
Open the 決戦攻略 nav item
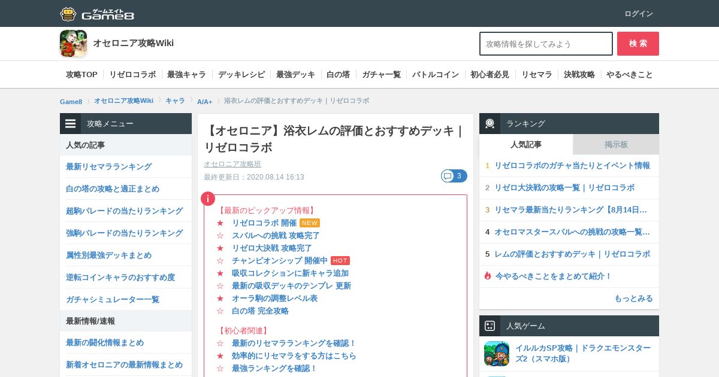[579, 75]
